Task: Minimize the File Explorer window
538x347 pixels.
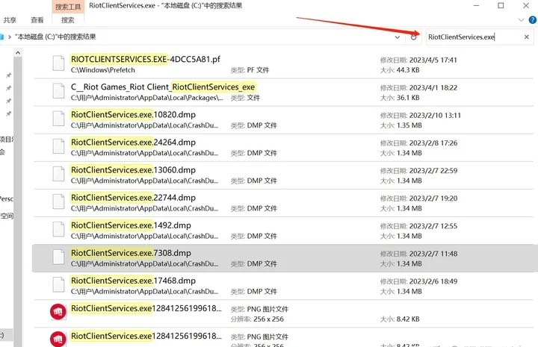Action: coord(476,6)
